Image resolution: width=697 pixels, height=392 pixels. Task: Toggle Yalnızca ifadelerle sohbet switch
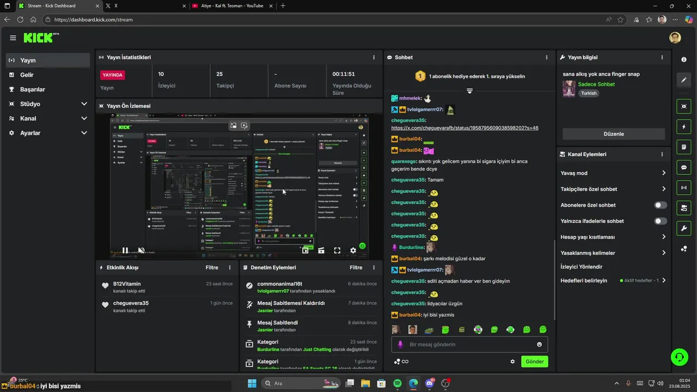point(660,221)
